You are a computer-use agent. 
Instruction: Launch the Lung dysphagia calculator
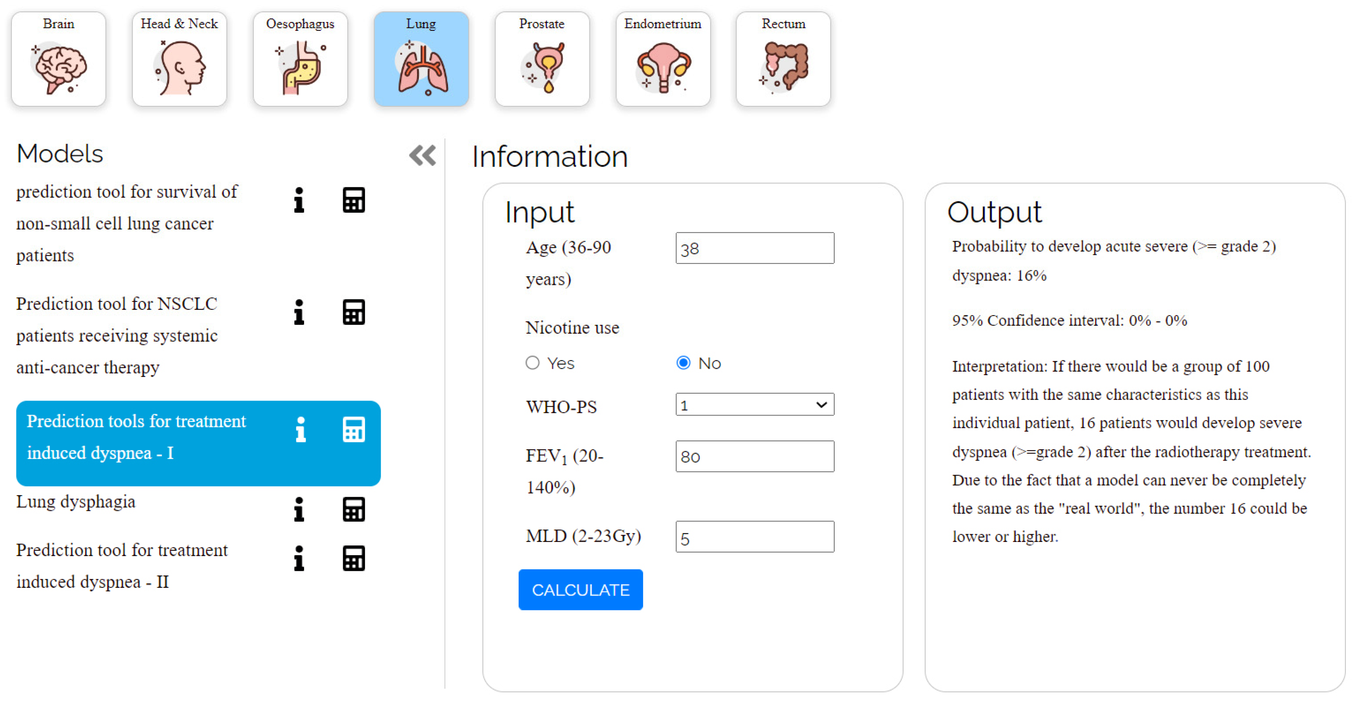(x=353, y=510)
